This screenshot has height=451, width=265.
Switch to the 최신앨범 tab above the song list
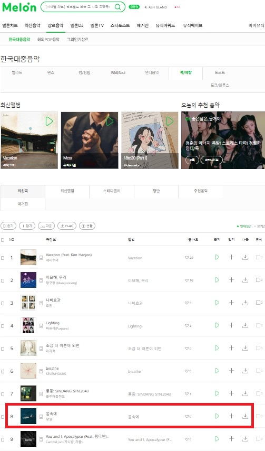(x=67, y=191)
